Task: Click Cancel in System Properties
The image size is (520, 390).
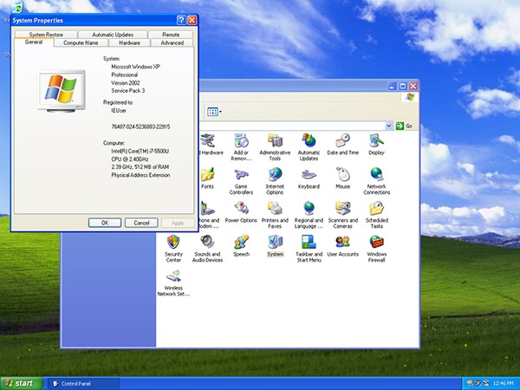Action: click(141, 223)
